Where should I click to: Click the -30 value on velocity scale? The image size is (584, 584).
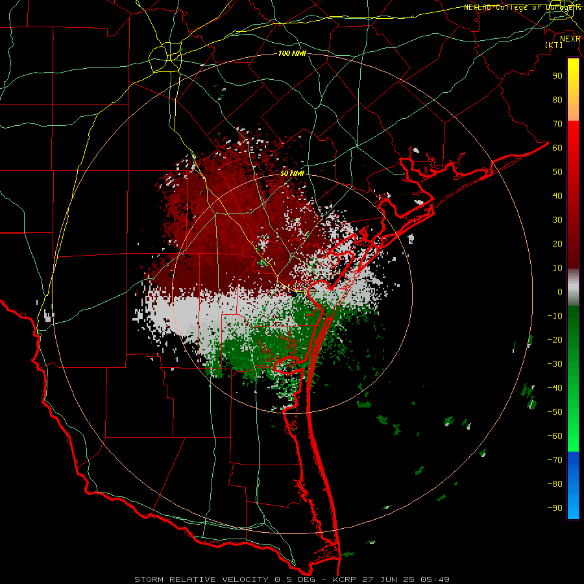pyautogui.click(x=555, y=364)
